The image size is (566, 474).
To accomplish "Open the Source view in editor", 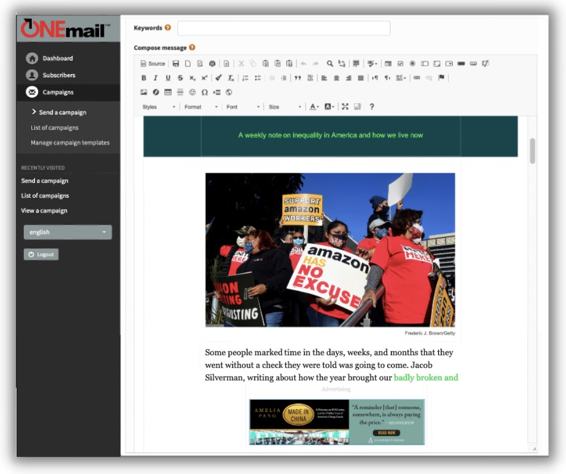I will 153,64.
